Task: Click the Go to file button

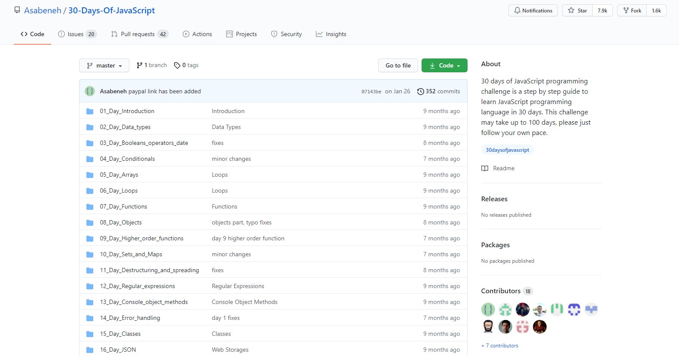Action: [x=398, y=65]
